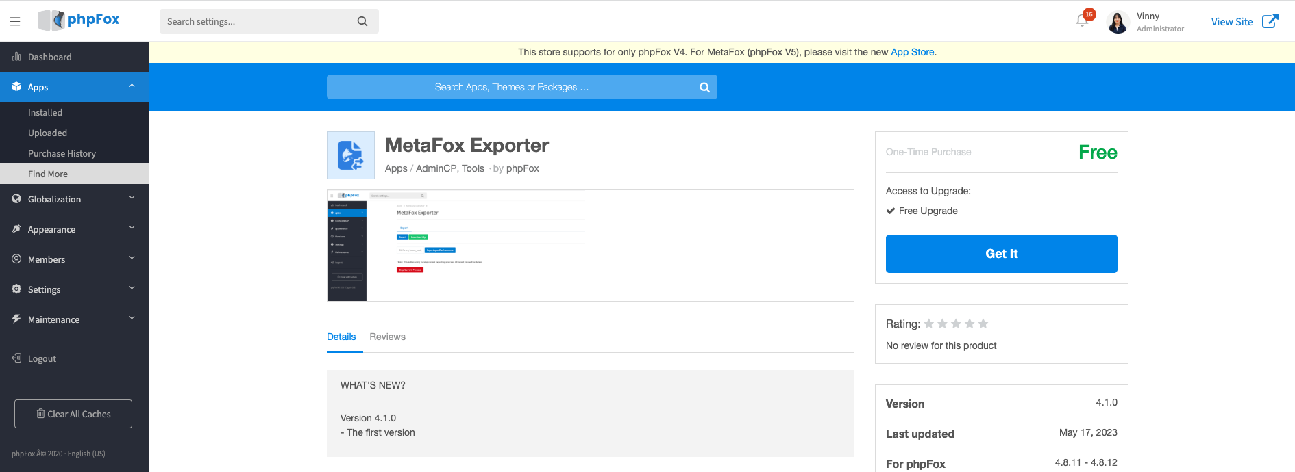Click the Free price label
The image size is (1295, 472).
[1098, 152]
